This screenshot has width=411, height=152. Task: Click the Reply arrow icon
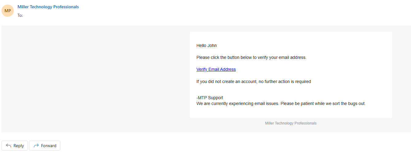tap(9, 146)
